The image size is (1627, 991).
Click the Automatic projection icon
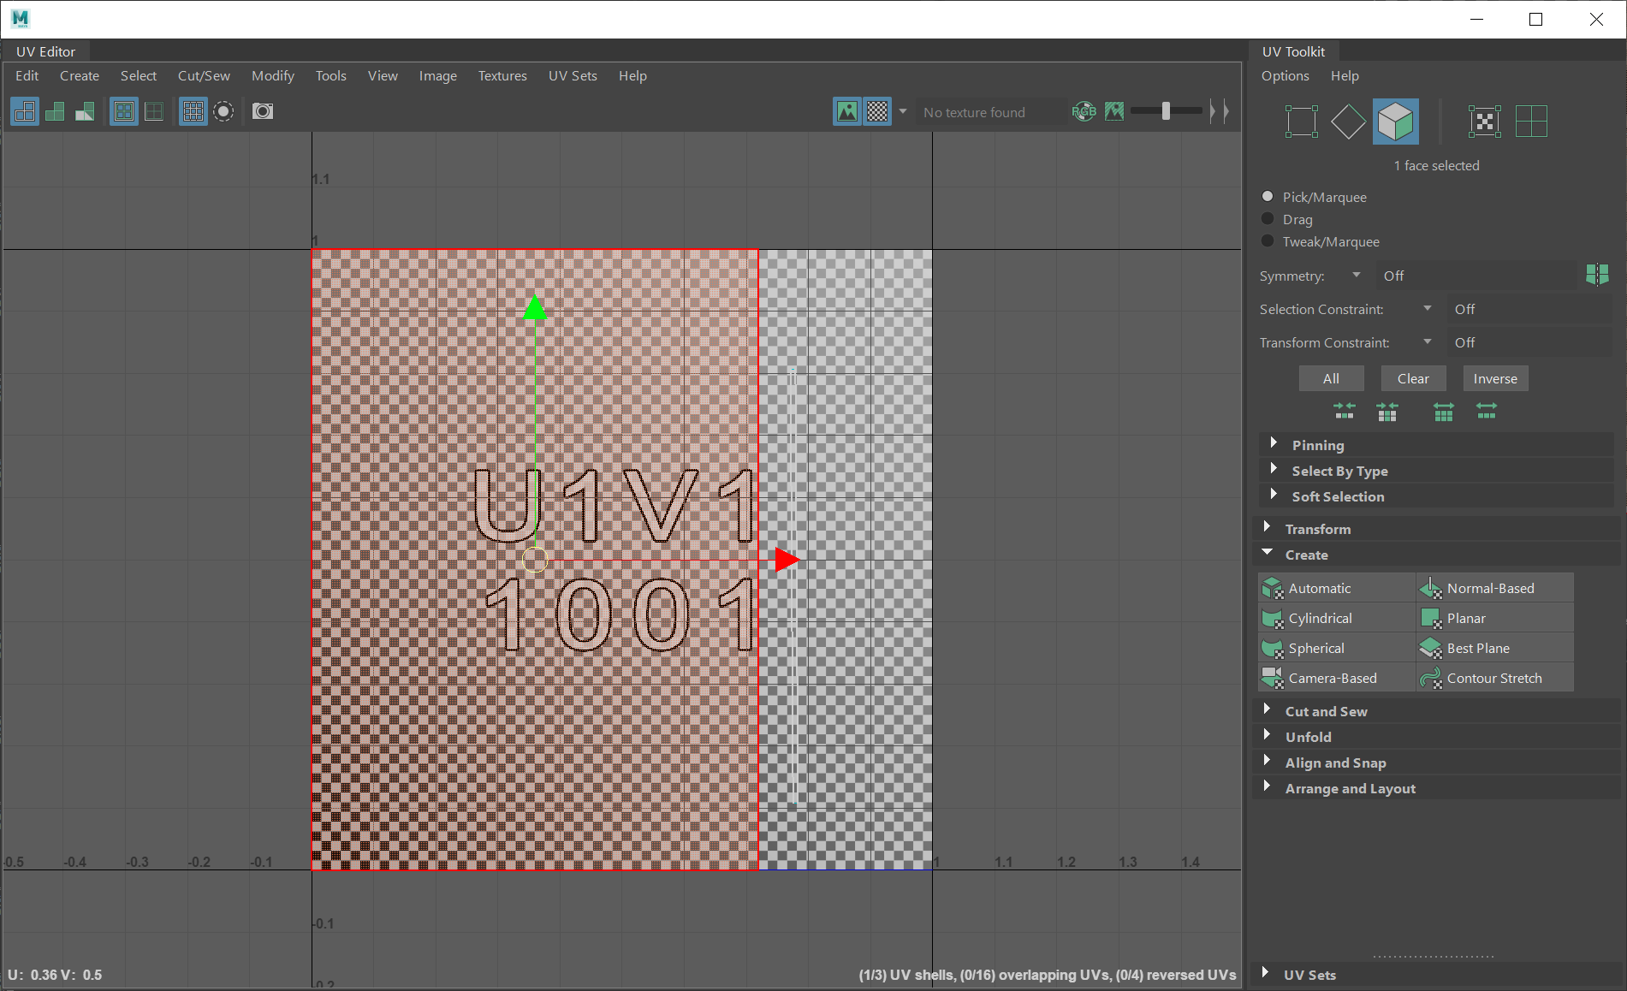[1273, 588]
